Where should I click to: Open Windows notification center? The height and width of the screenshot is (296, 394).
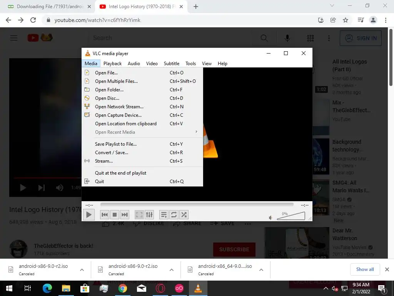click(382, 288)
